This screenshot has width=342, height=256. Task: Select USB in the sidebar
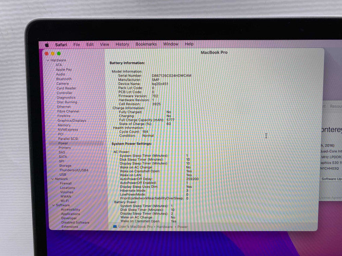[63, 175]
